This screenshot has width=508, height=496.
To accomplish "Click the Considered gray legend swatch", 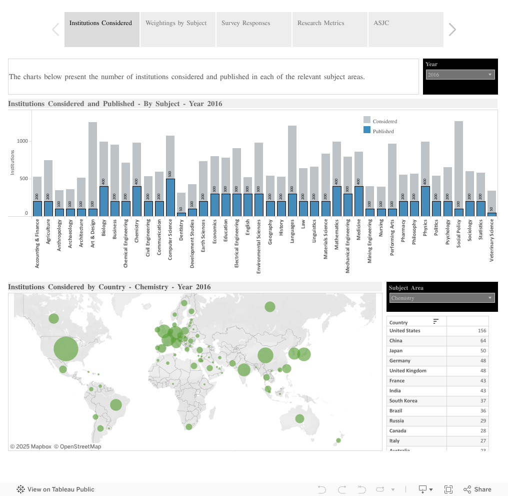I will [x=367, y=120].
